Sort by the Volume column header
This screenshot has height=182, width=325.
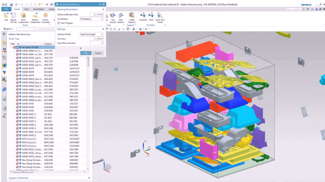click(x=49, y=44)
